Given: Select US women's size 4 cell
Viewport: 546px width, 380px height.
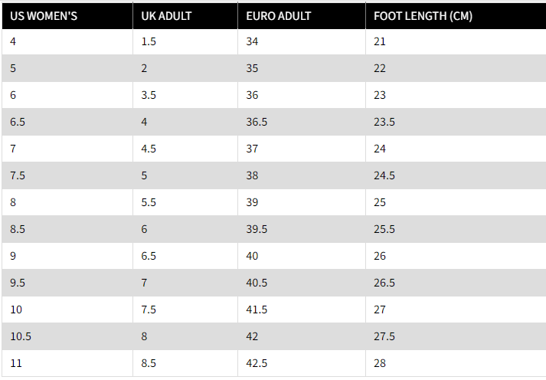Looking at the screenshot, I should coord(67,42).
